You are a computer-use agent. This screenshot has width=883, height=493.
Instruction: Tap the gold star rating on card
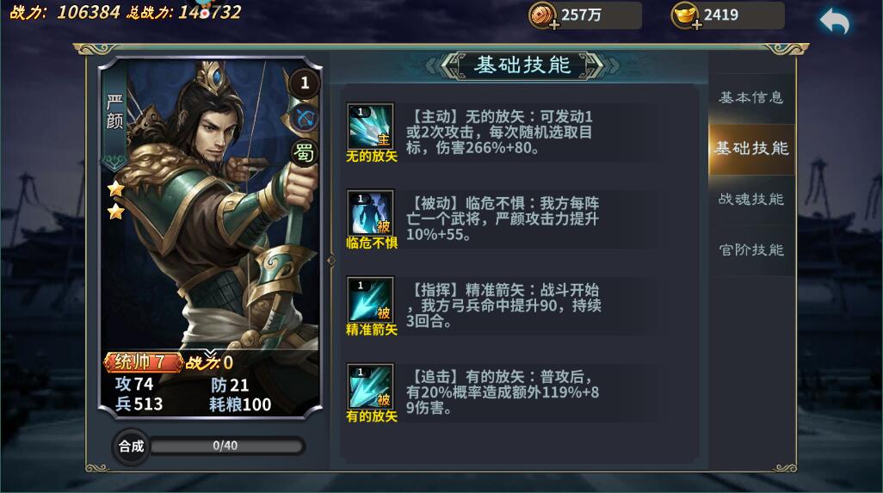[116, 200]
